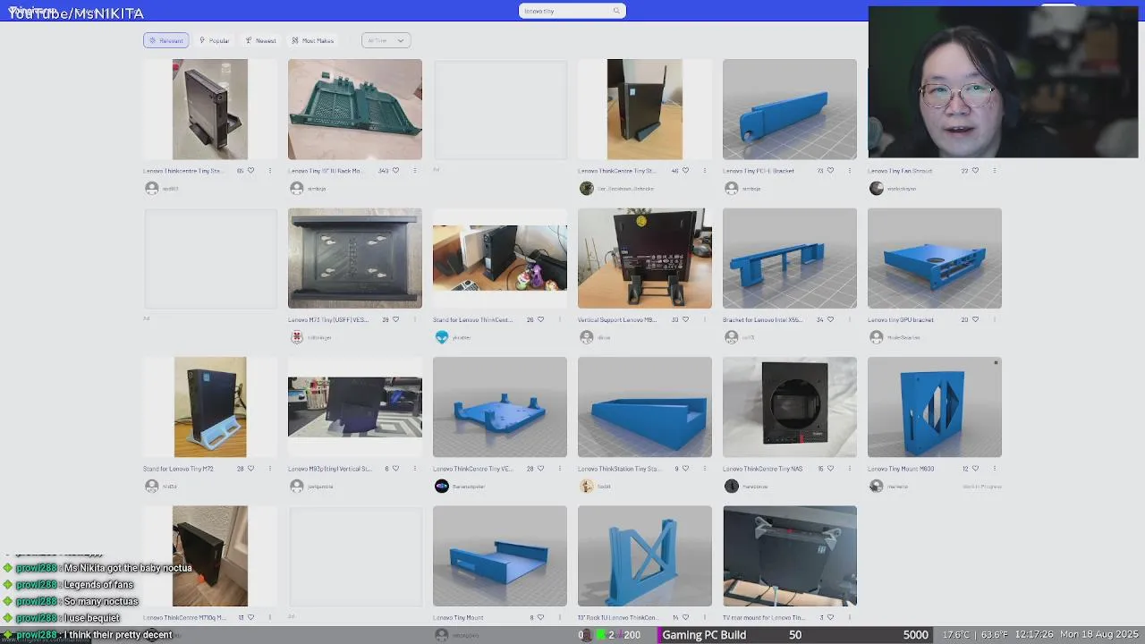Toggle like on Lenovo tiny GPU bracket

pyautogui.click(x=975, y=319)
